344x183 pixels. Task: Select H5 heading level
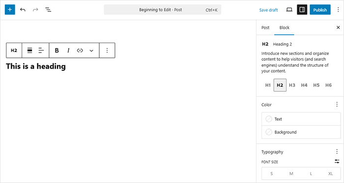point(316,85)
